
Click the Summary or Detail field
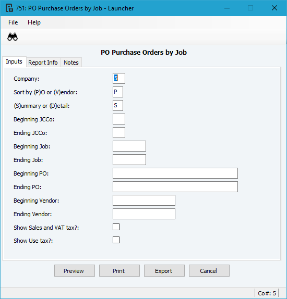point(118,105)
